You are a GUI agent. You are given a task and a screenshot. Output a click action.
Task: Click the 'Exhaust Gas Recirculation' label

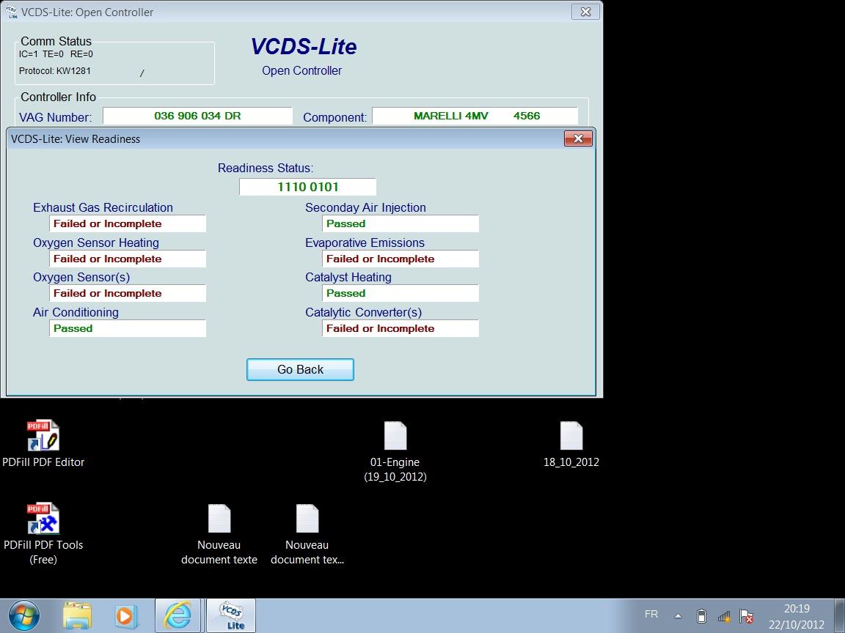click(x=103, y=208)
